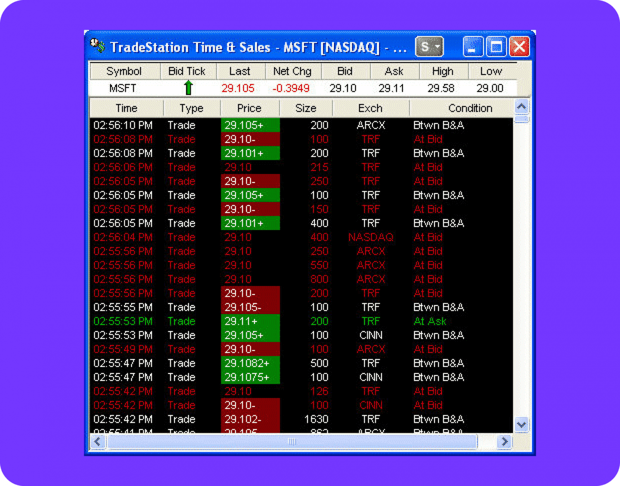This screenshot has width=620, height=486.
Task: Click the High column header
Action: click(x=443, y=71)
